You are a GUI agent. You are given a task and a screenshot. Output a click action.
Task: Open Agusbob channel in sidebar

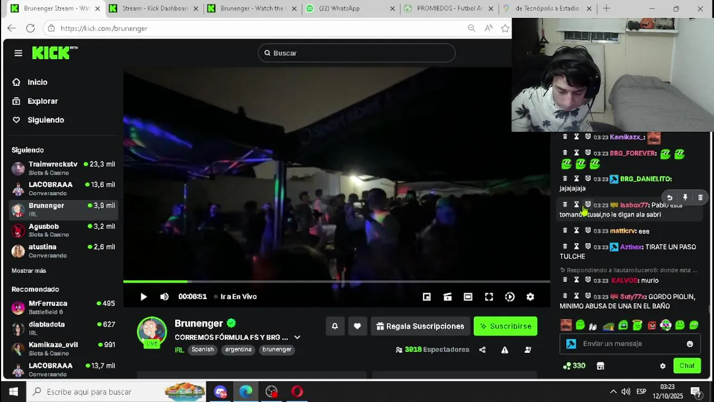(63, 230)
